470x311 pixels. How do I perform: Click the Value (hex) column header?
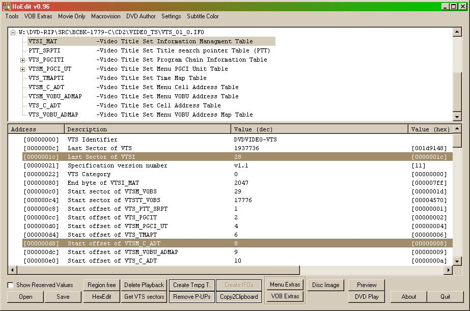(x=430, y=129)
